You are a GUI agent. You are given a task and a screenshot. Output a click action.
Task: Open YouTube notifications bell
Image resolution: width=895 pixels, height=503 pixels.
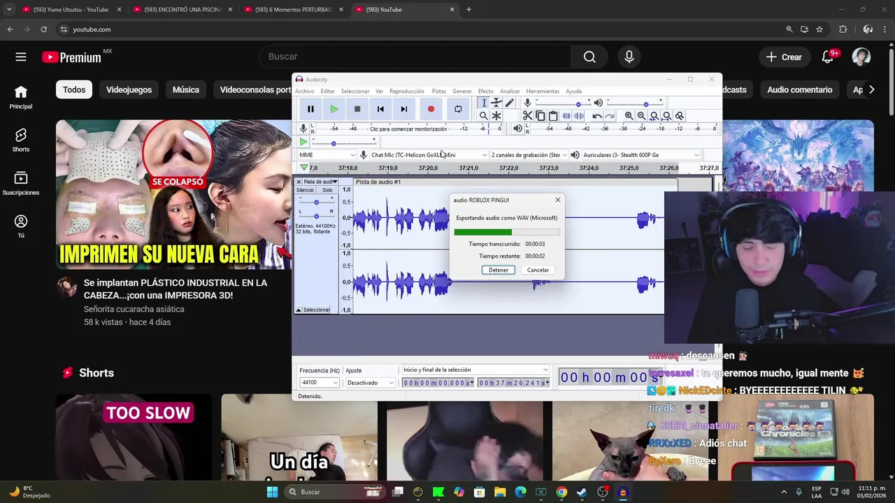click(x=828, y=57)
